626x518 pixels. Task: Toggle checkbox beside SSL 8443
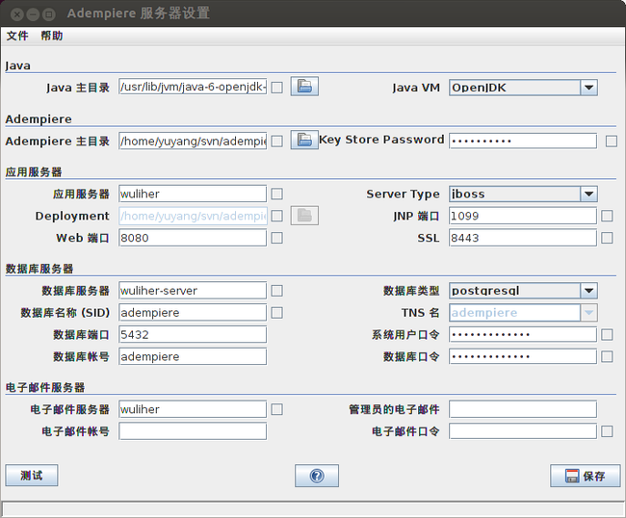click(x=607, y=238)
